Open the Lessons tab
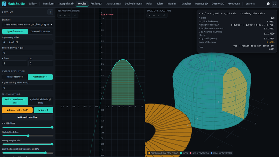Image resolution: width=279 pixels, height=157 pixels. 250,3
